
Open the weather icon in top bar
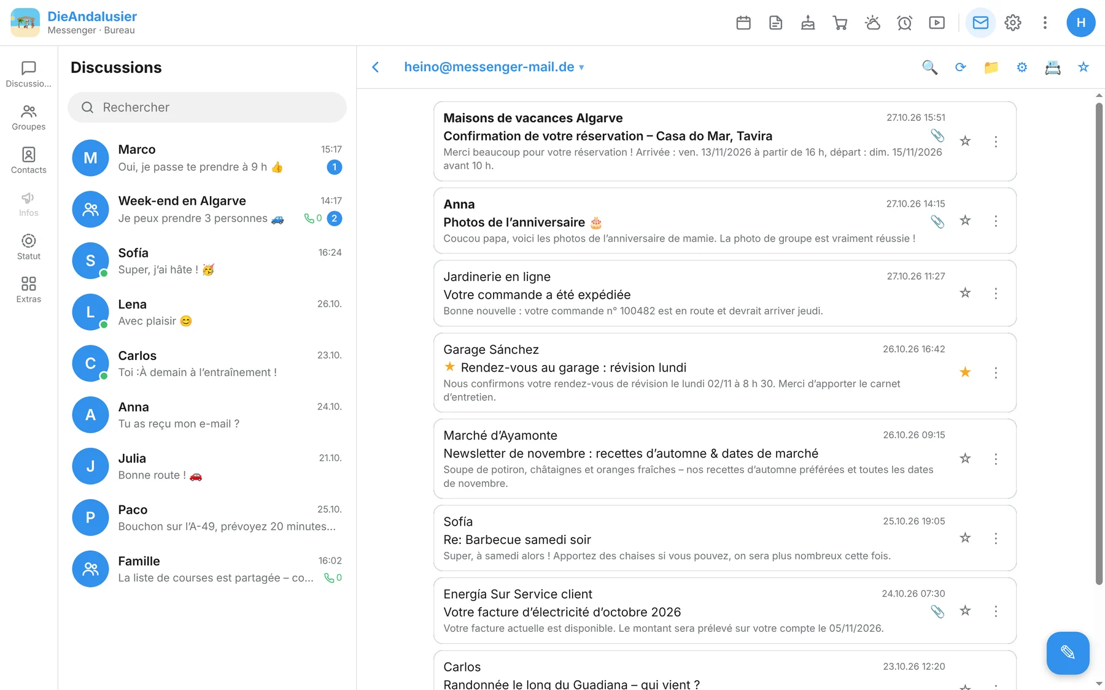click(x=872, y=23)
